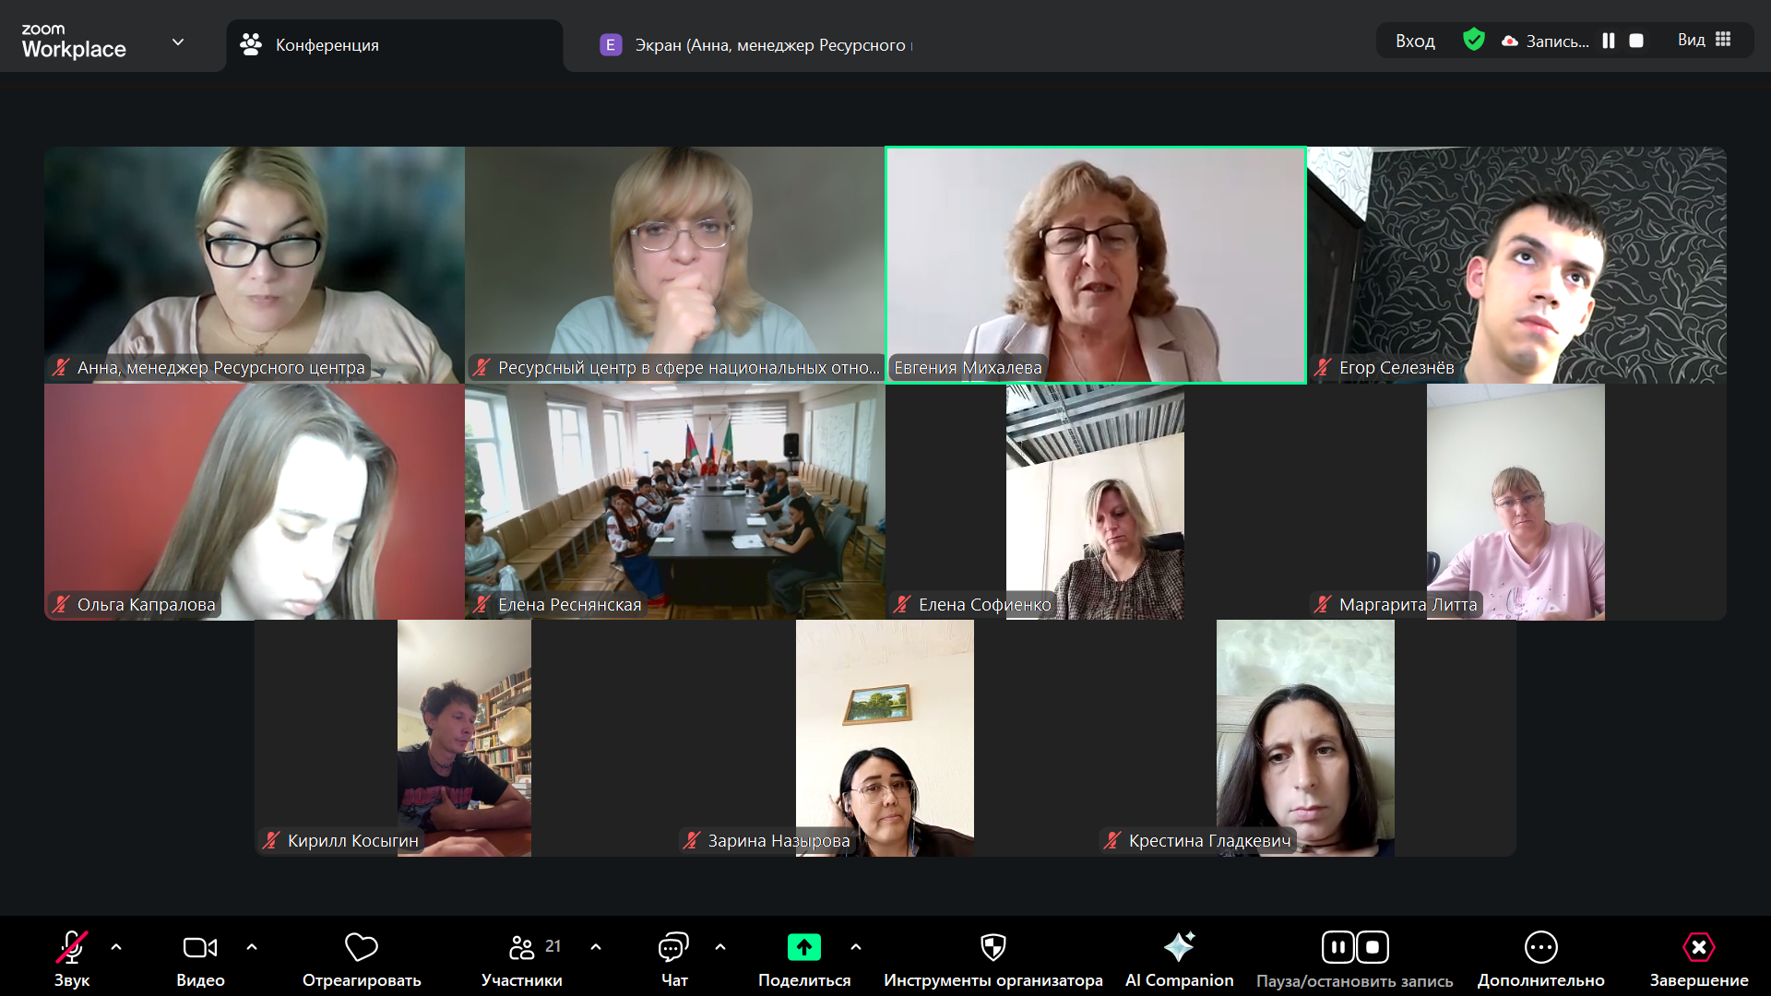Pause the recording in top bar
The height and width of the screenshot is (996, 1771).
tap(1609, 41)
